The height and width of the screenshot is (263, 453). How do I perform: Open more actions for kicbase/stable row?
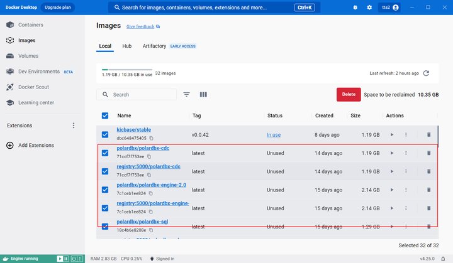[406, 134]
